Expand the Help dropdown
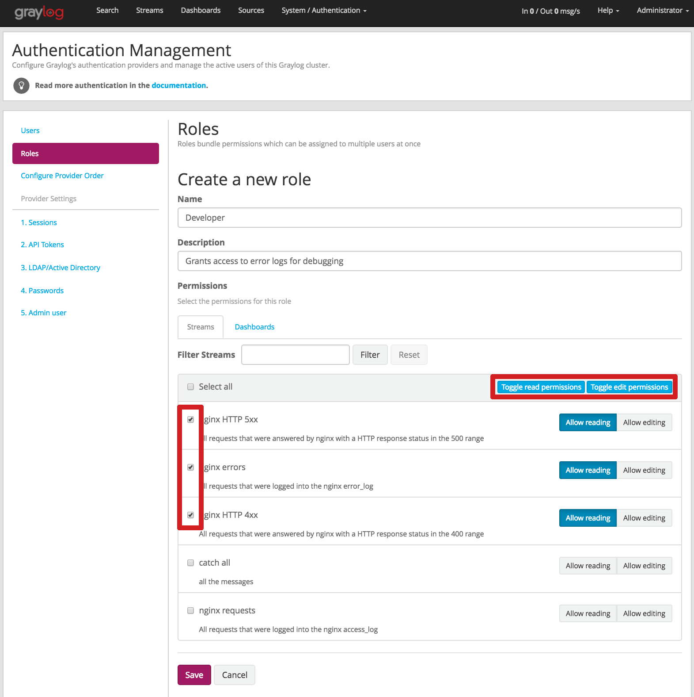This screenshot has height=697, width=694. pos(608,11)
